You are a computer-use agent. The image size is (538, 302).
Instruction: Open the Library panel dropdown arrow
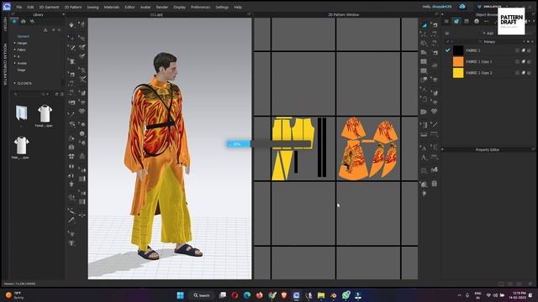pyautogui.click(x=63, y=15)
